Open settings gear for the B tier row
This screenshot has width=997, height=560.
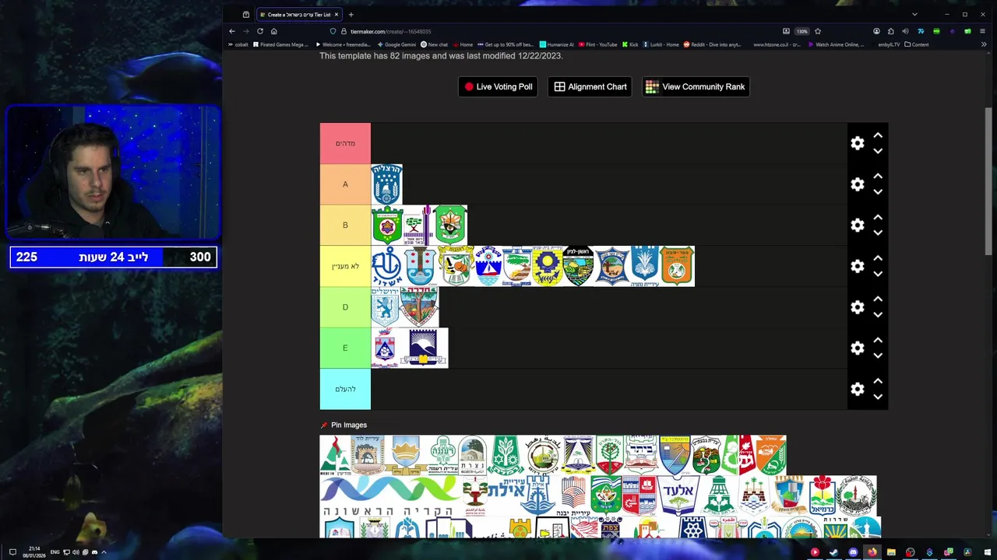click(x=858, y=226)
